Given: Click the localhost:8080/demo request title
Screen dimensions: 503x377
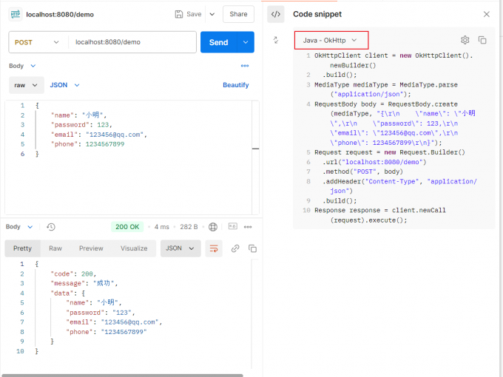Looking at the screenshot, I should tap(60, 15).
